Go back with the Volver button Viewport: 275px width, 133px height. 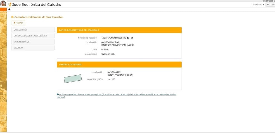tap(18, 23)
